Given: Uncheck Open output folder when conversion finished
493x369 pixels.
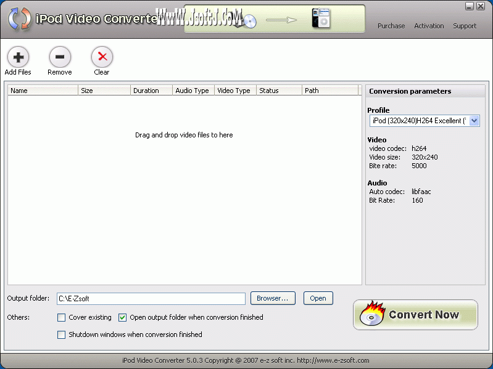Looking at the screenshot, I should 122,317.
